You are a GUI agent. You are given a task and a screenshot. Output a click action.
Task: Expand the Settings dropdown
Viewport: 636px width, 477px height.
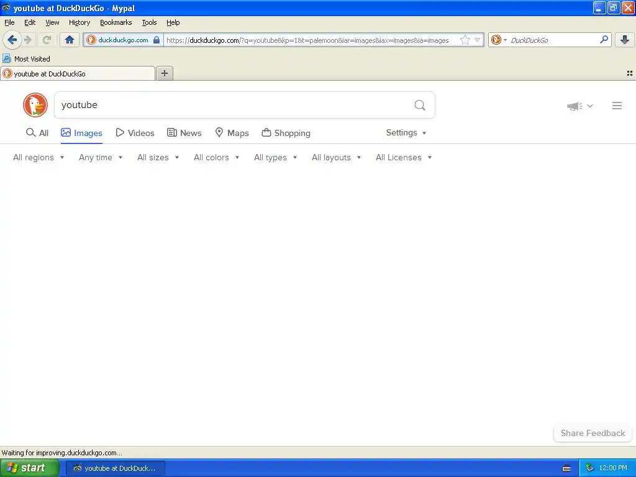[406, 133]
